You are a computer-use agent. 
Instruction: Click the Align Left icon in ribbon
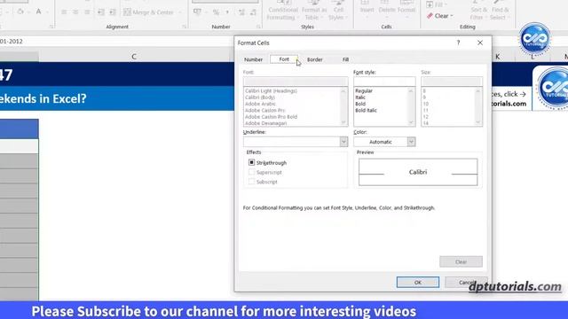[x=64, y=12]
